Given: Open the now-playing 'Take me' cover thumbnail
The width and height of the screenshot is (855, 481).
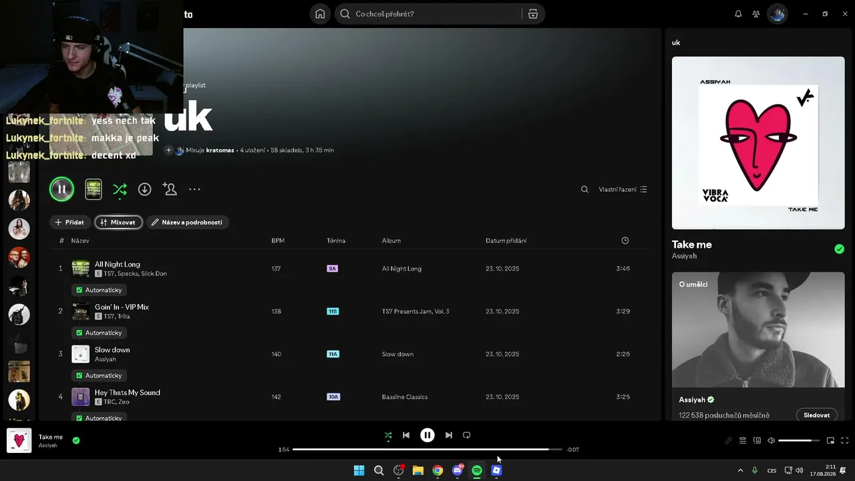Looking at the screenshot, I should tap(19, 441).
